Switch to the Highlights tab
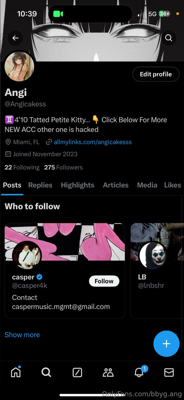Screen dimensions: 184x400 (x=78, y=185)
